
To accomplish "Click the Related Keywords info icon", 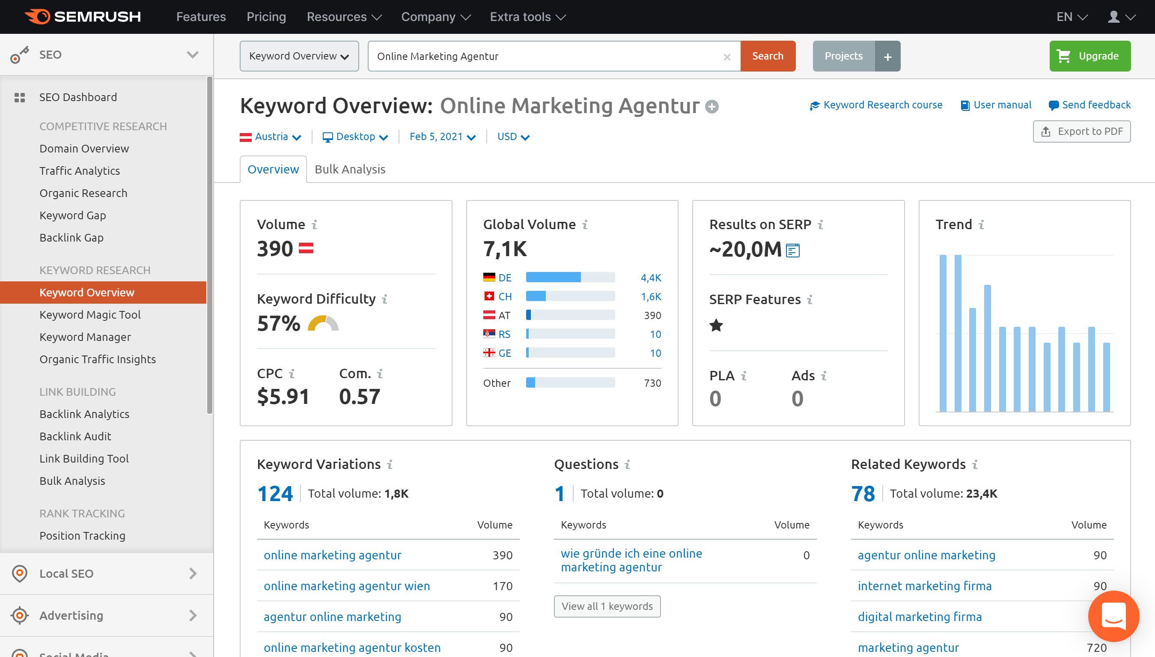I will [x=975, y=464].
